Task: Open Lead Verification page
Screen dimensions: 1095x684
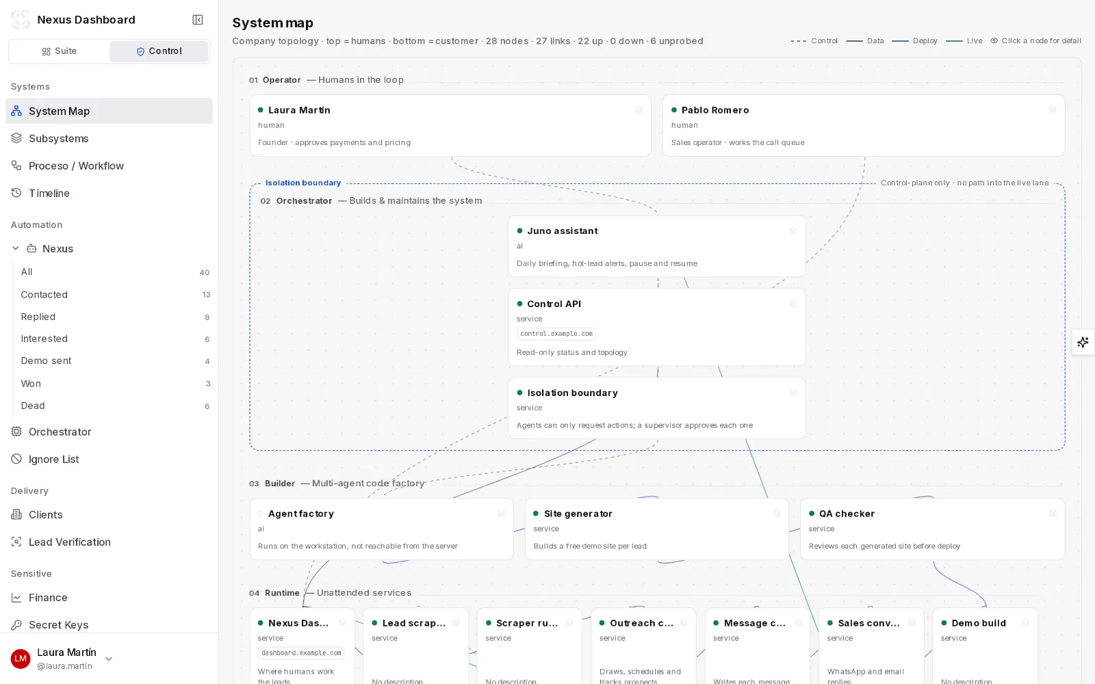Action: (109, 542)
